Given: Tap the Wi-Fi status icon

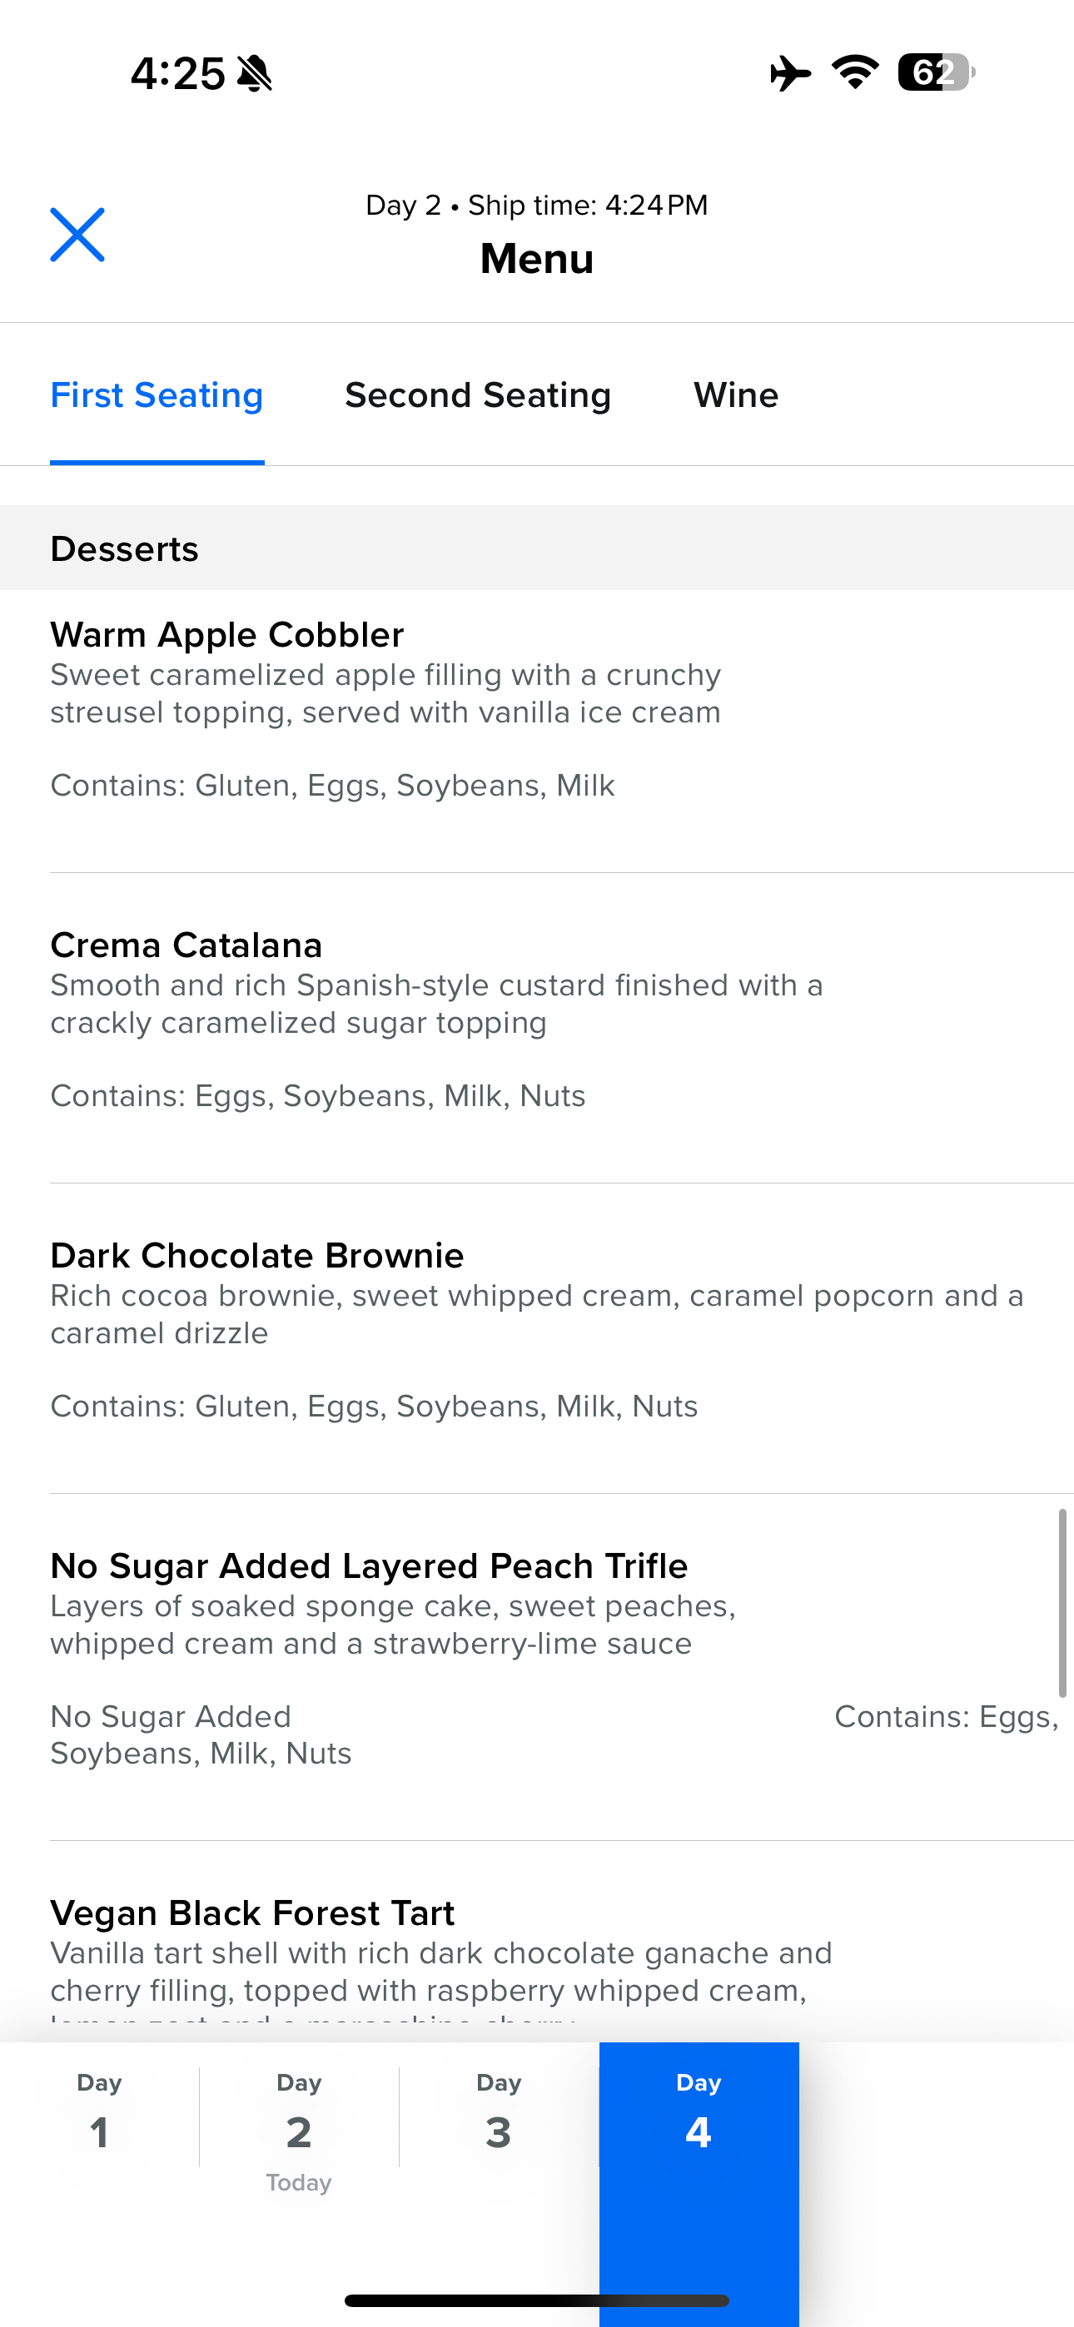Looking at the screenshot, I should (855, 72).
